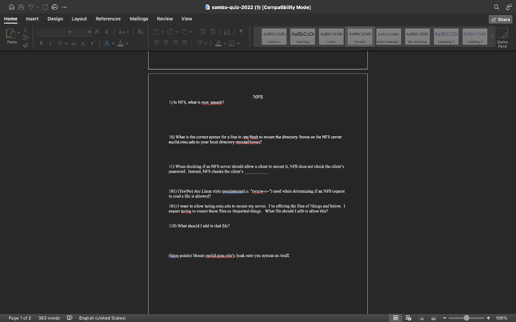
Task: Select superscript formatting
Action: (93, 42)
